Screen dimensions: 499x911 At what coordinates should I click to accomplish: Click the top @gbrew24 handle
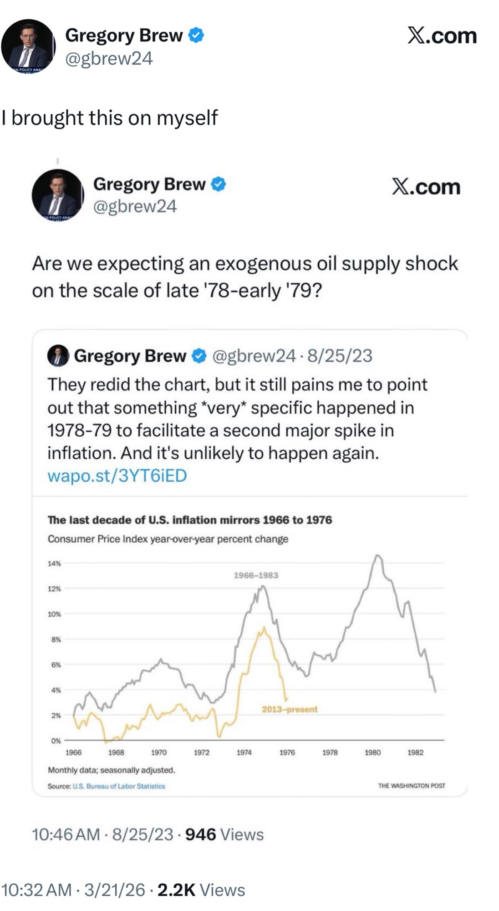click(109, 58)
